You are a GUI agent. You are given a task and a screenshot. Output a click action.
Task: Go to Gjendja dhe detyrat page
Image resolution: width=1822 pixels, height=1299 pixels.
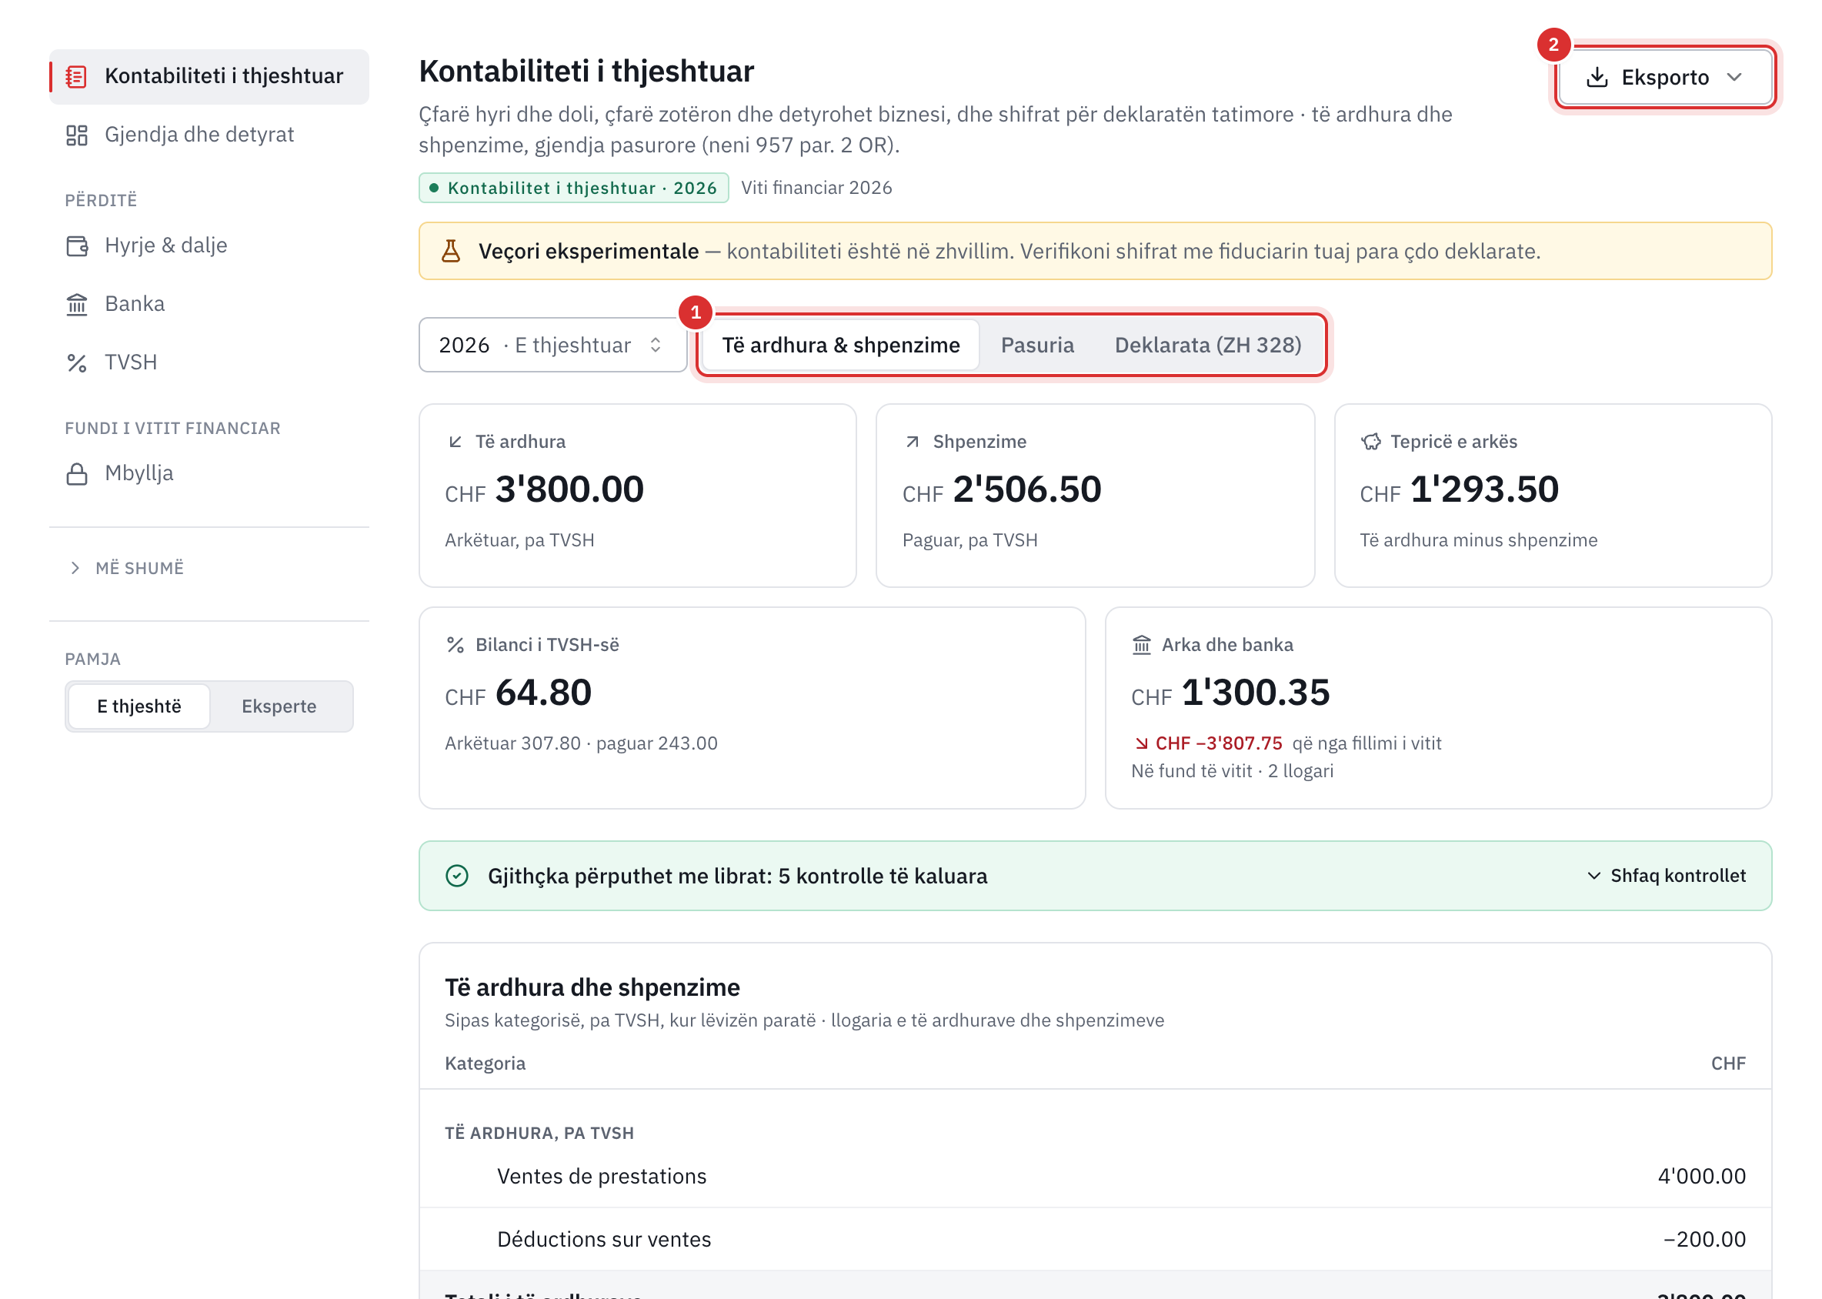pos(209,135)
